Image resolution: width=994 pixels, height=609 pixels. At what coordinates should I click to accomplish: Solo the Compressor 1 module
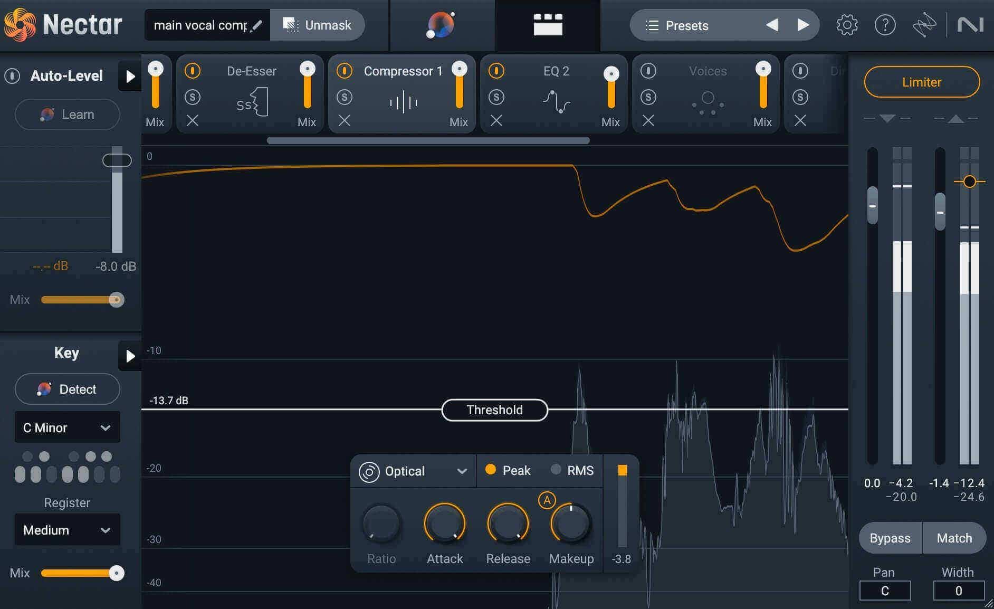345,97
